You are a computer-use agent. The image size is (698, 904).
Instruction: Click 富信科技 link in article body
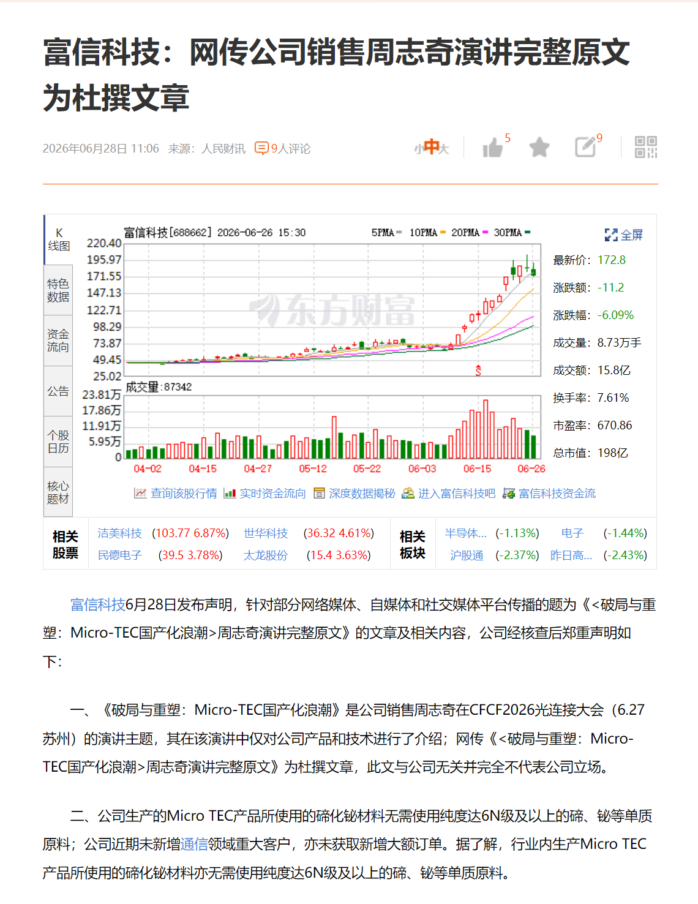(x=98, y=605)
